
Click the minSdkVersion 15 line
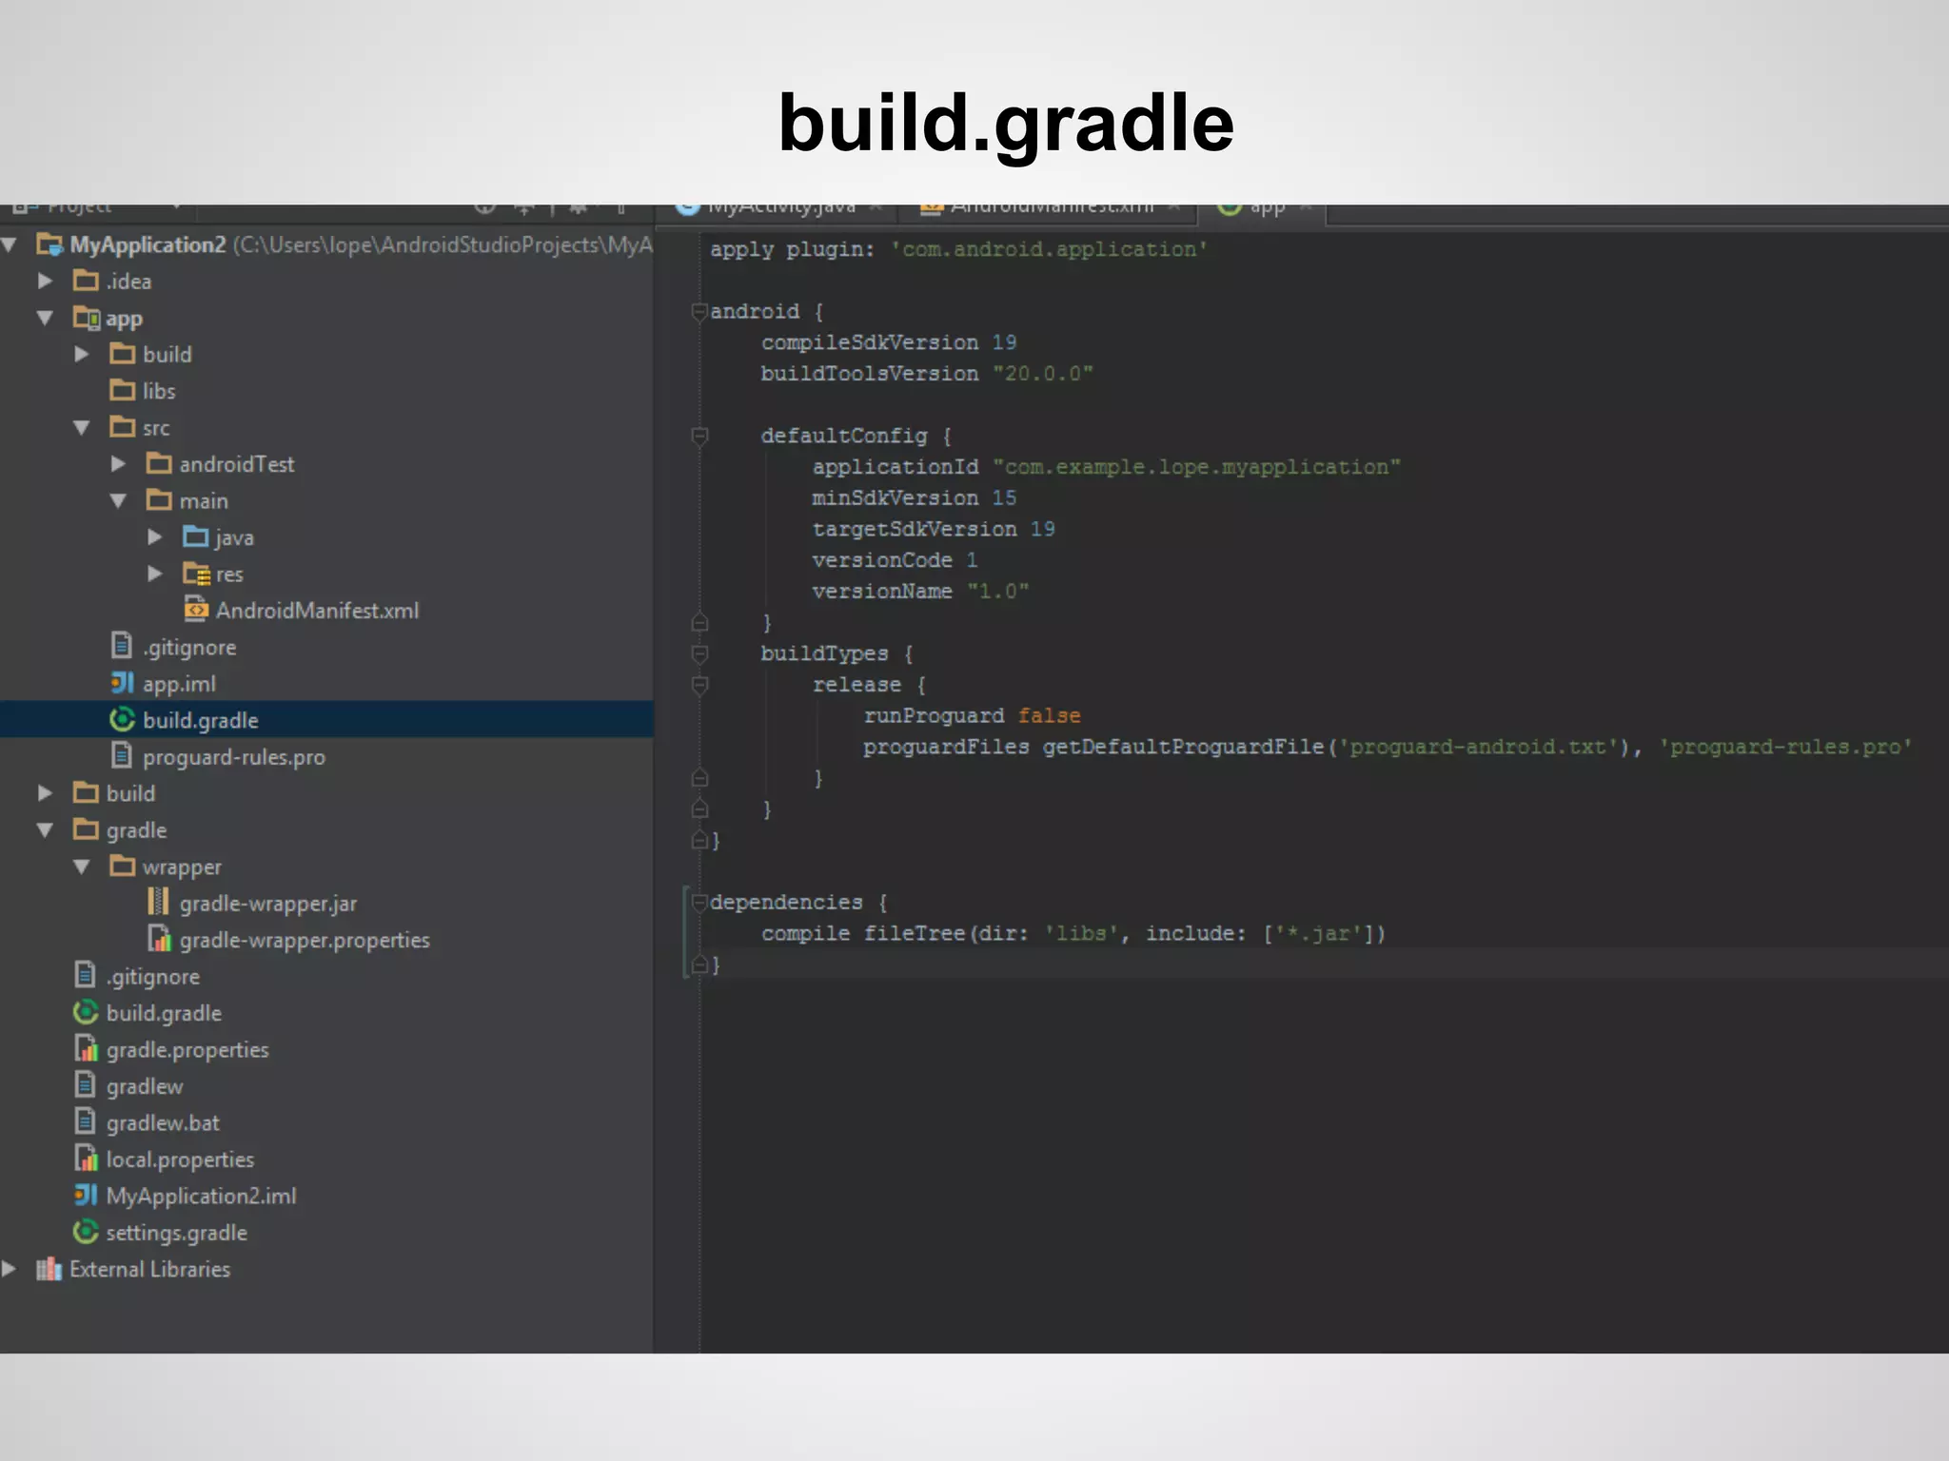(915, 498)
